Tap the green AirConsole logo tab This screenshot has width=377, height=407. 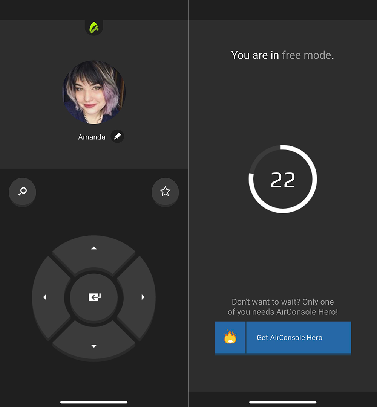pyautogui.click(x=94, y=27)
